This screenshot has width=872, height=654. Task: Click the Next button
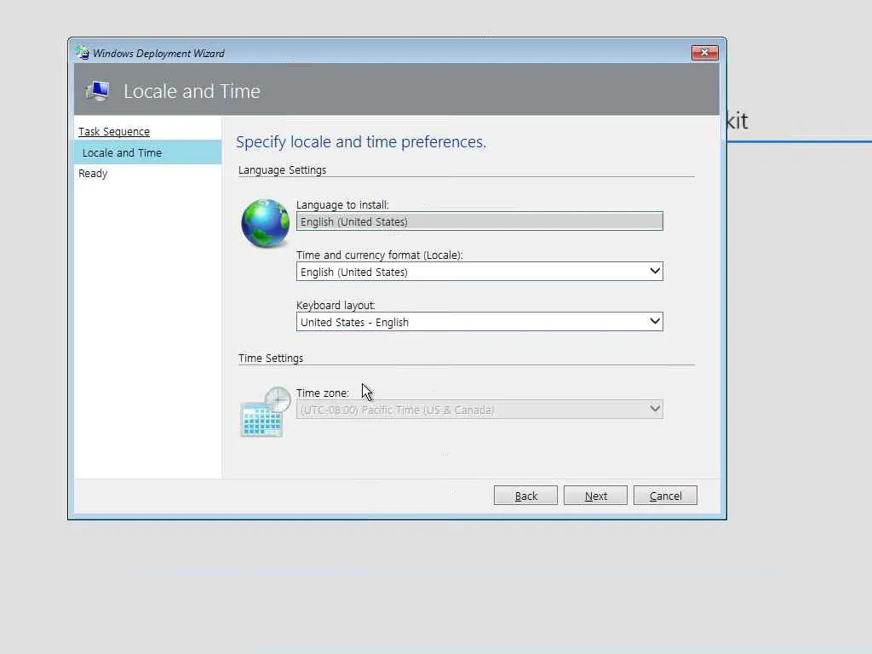tap(595, 496)
